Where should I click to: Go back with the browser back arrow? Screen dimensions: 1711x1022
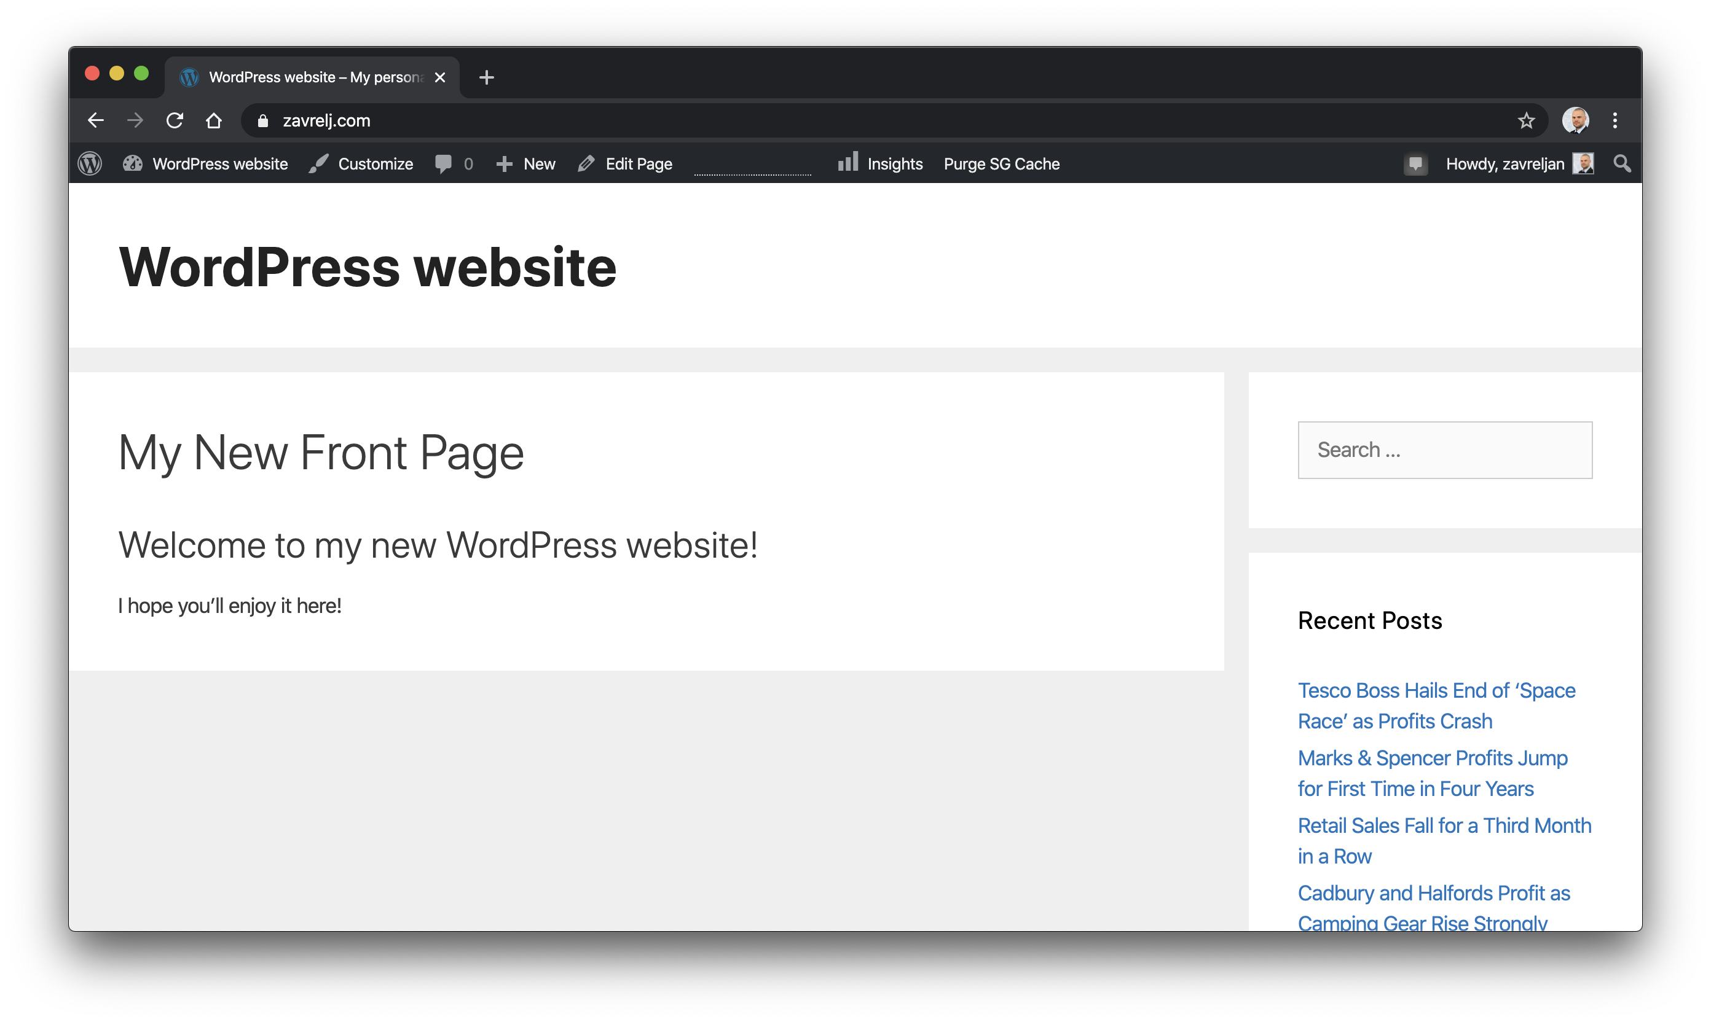(x=95, y=120)
